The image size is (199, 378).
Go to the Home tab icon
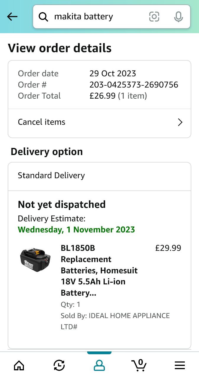click(19, 366)
